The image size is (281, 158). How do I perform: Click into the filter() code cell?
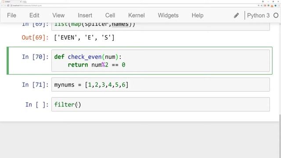pyautogui.click(x=161, y=104)
